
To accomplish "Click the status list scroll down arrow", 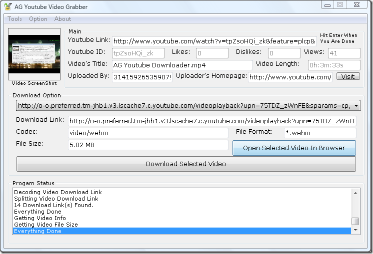I will (x=355, y=230).
